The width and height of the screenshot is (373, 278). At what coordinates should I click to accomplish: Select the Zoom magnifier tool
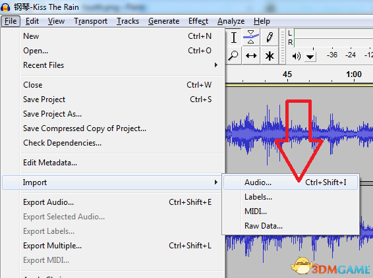[233, 56]
